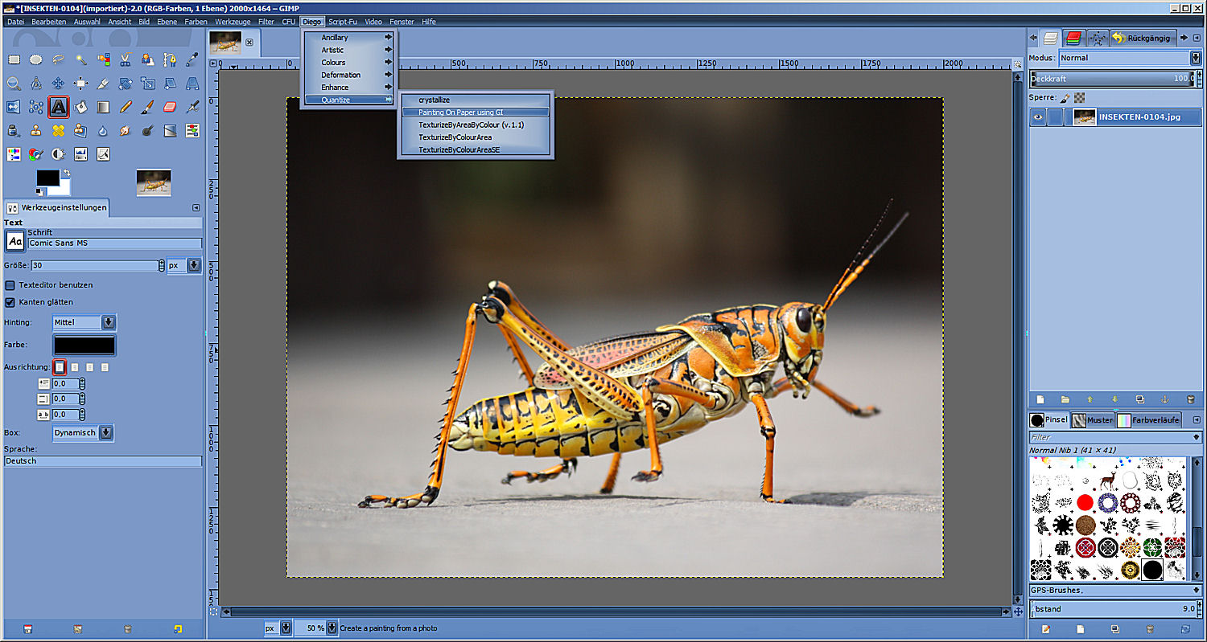The image size is (1207, 642).
Task: Open the Hinting Mittel dropdown
Action: tap(84, 322)
